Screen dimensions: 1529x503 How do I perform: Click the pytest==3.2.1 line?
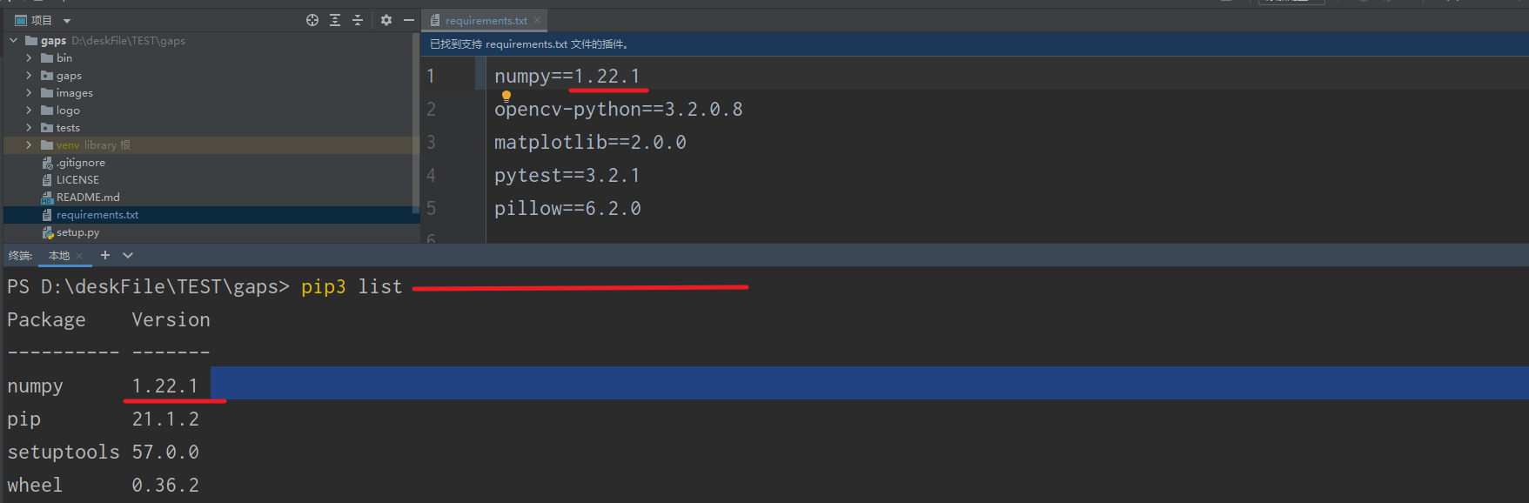[567, 176]
